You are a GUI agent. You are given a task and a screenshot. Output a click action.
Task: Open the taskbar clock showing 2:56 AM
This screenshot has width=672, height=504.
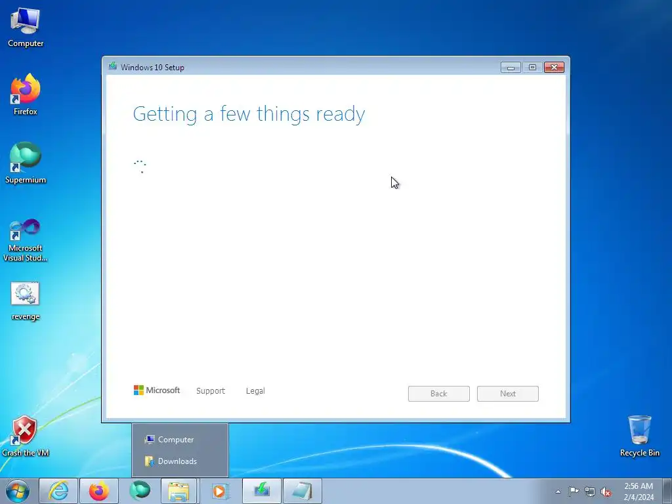pyautogui.click(x=639, y=492)
